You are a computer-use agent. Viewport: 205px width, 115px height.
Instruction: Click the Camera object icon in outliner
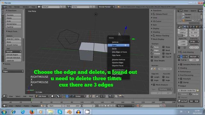point(184,20)
